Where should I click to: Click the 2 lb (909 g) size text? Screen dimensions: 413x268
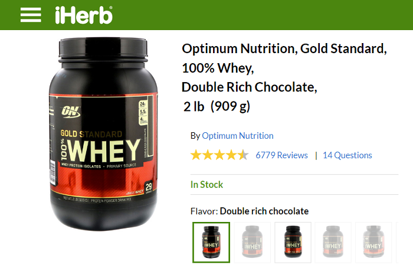coord(217,106)
